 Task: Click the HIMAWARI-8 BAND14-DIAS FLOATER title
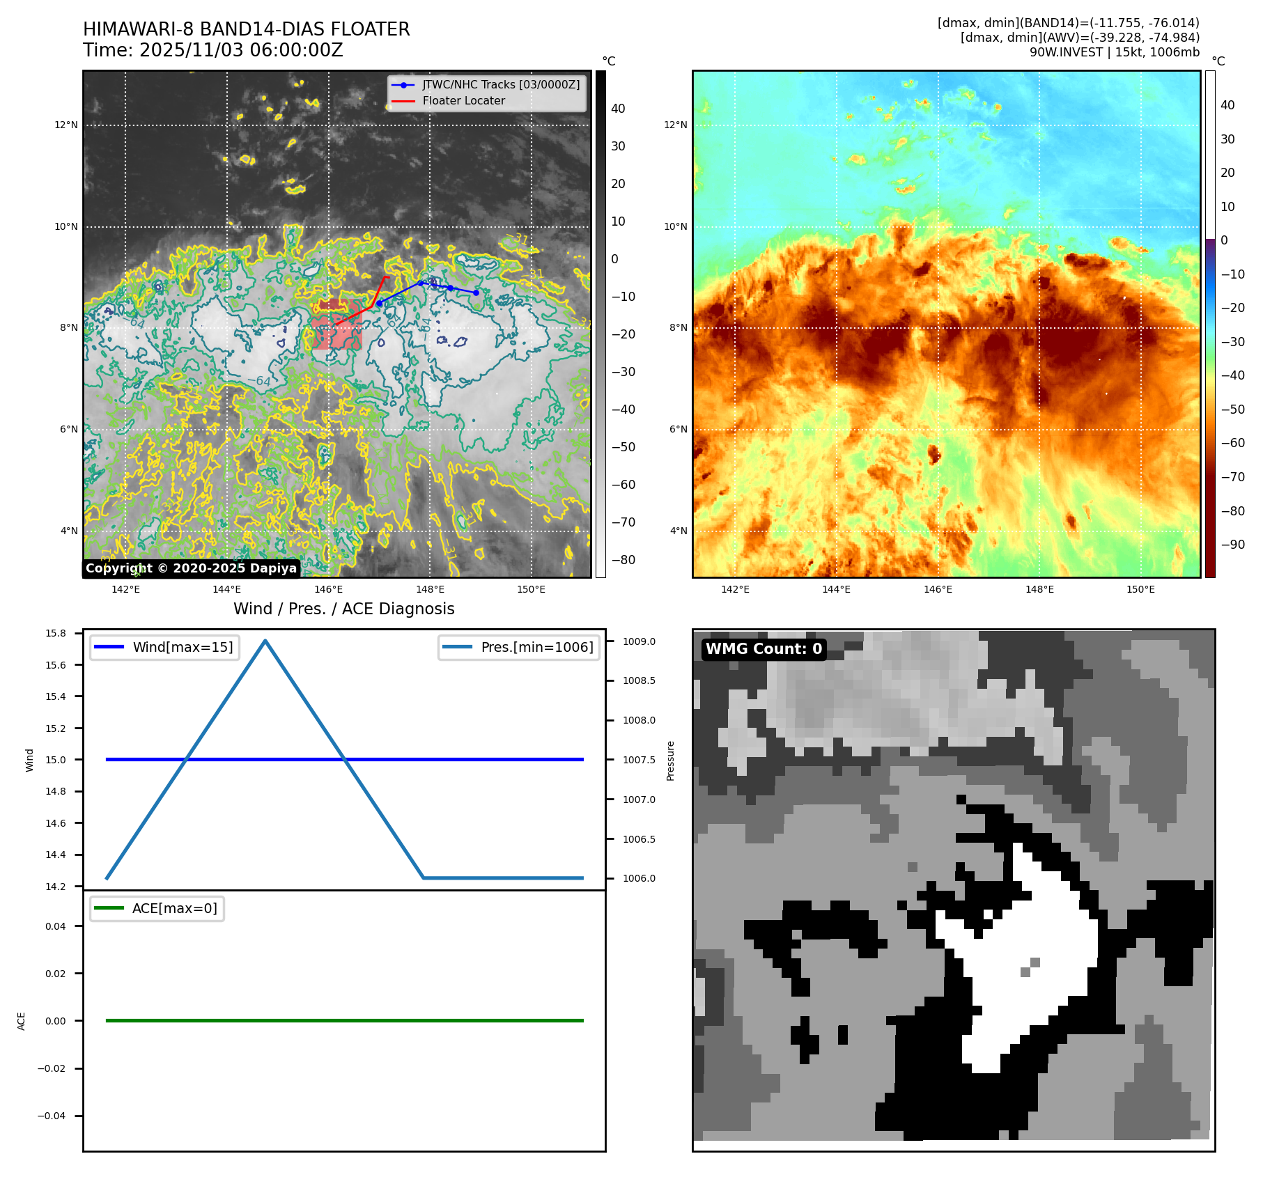coord(246,29)
